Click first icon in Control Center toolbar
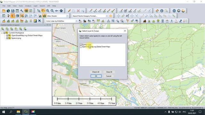Screen dimensions: 205x115 (x=3, y=29)
